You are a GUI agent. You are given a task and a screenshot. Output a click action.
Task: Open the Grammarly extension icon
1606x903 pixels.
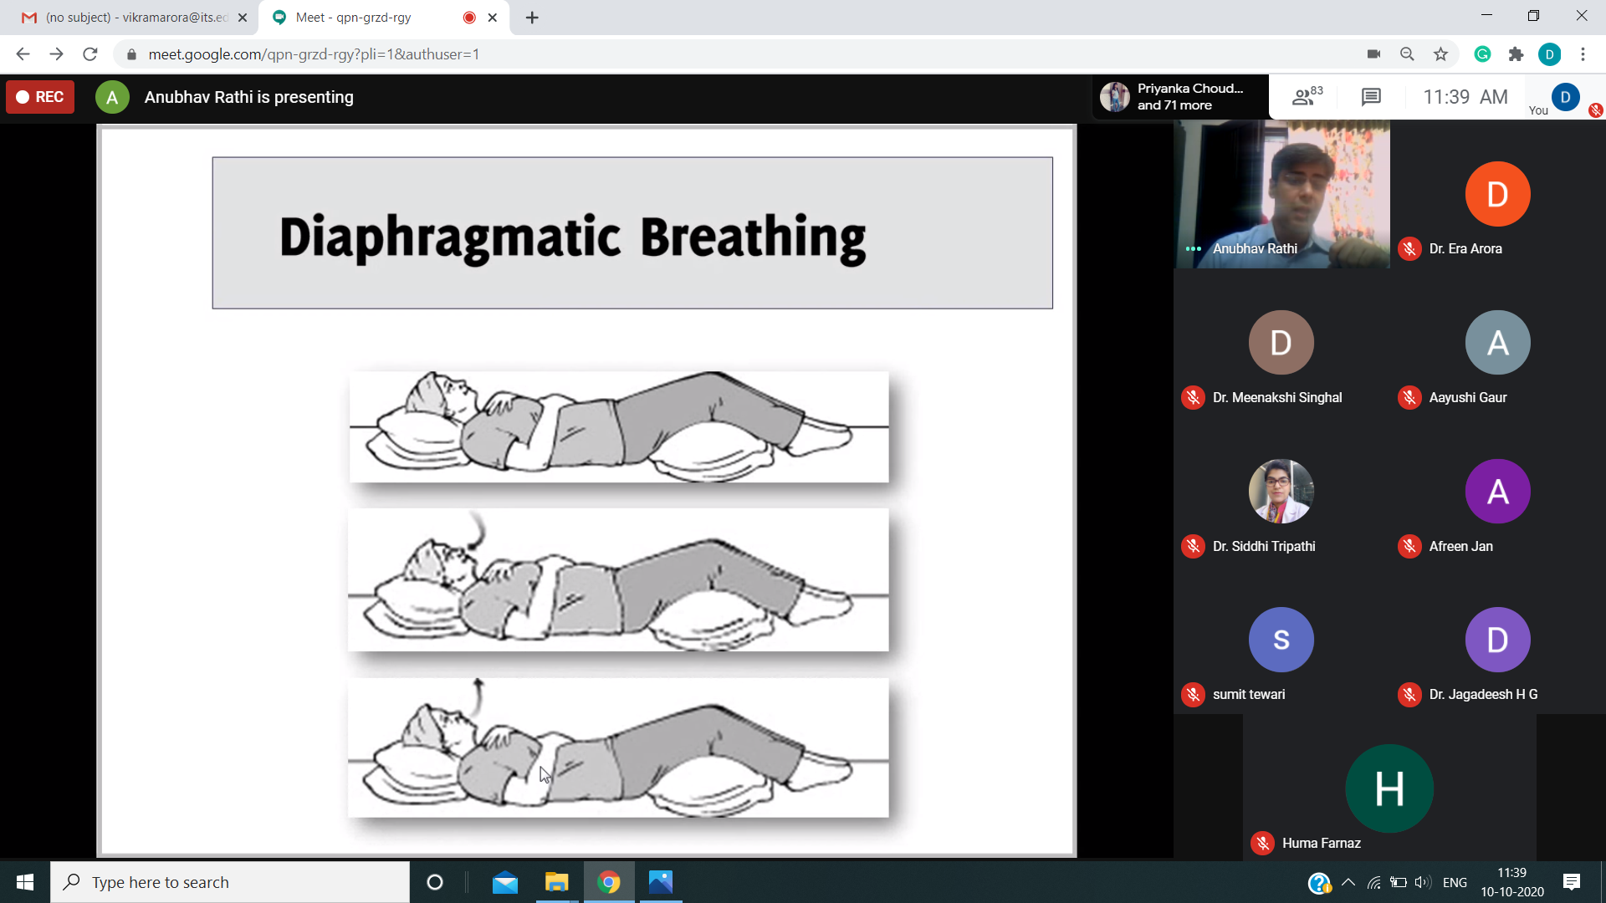coord(1482,54)
